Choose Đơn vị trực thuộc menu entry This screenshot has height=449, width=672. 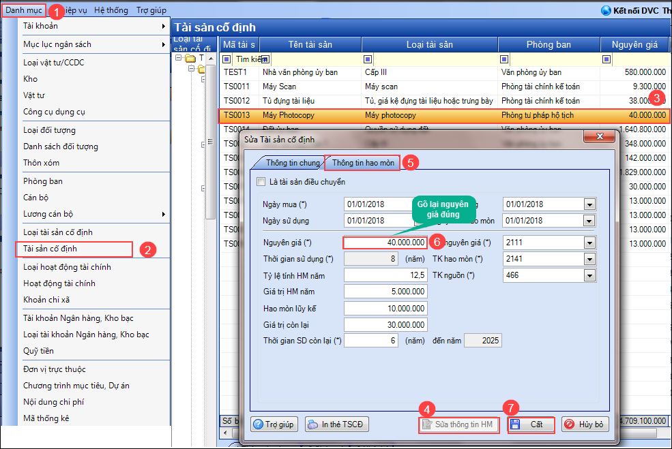[55, 369]
